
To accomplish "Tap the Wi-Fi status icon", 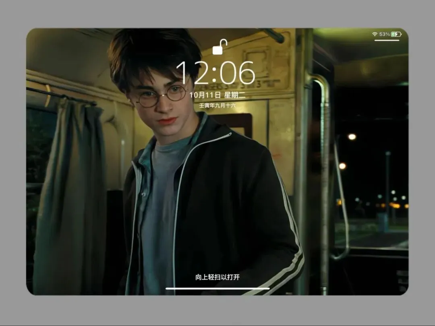I will (x=375, y=34).
